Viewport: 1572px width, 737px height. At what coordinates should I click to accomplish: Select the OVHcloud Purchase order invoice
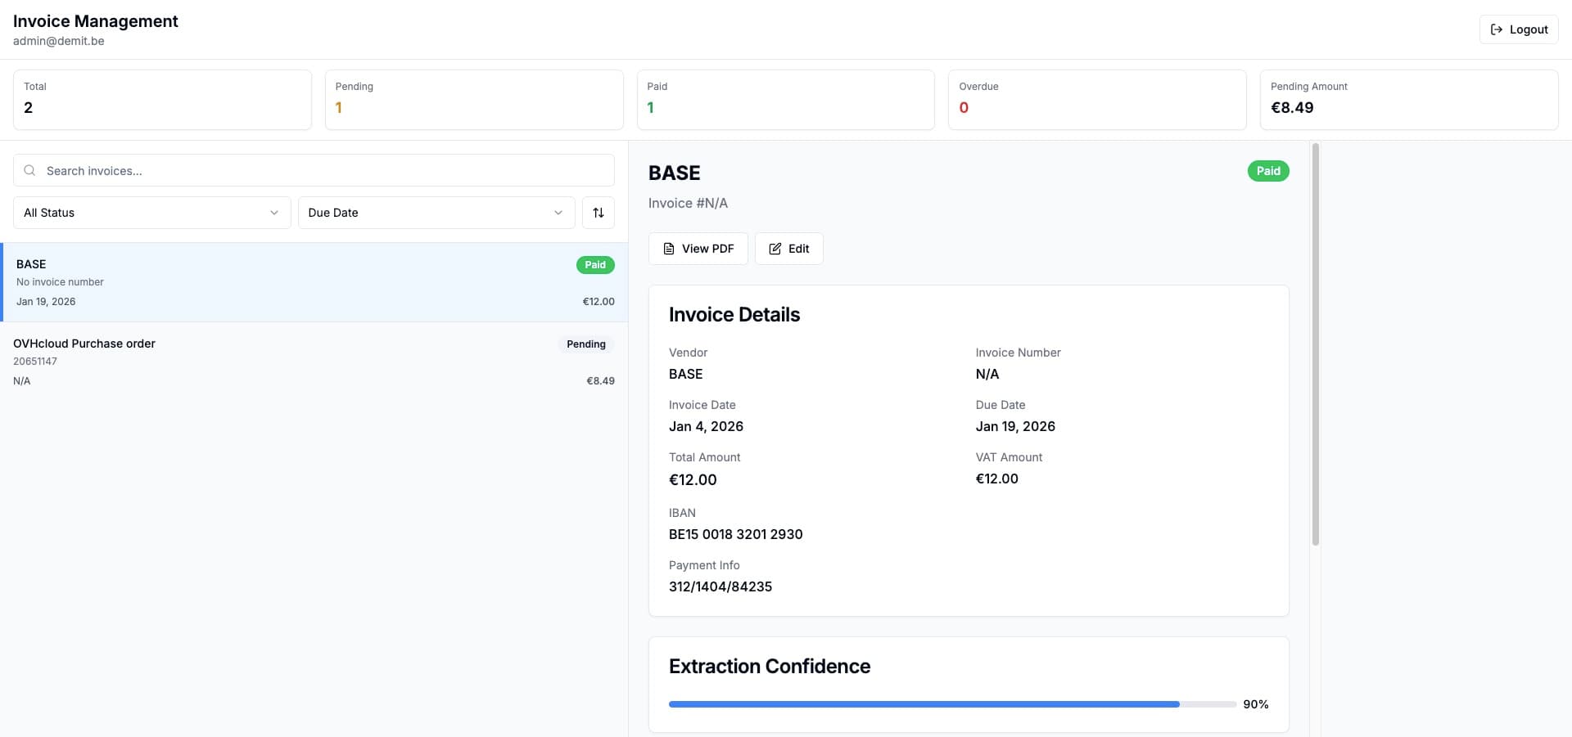pos(311,361)
